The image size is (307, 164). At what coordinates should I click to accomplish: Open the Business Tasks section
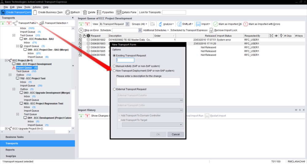37,137
